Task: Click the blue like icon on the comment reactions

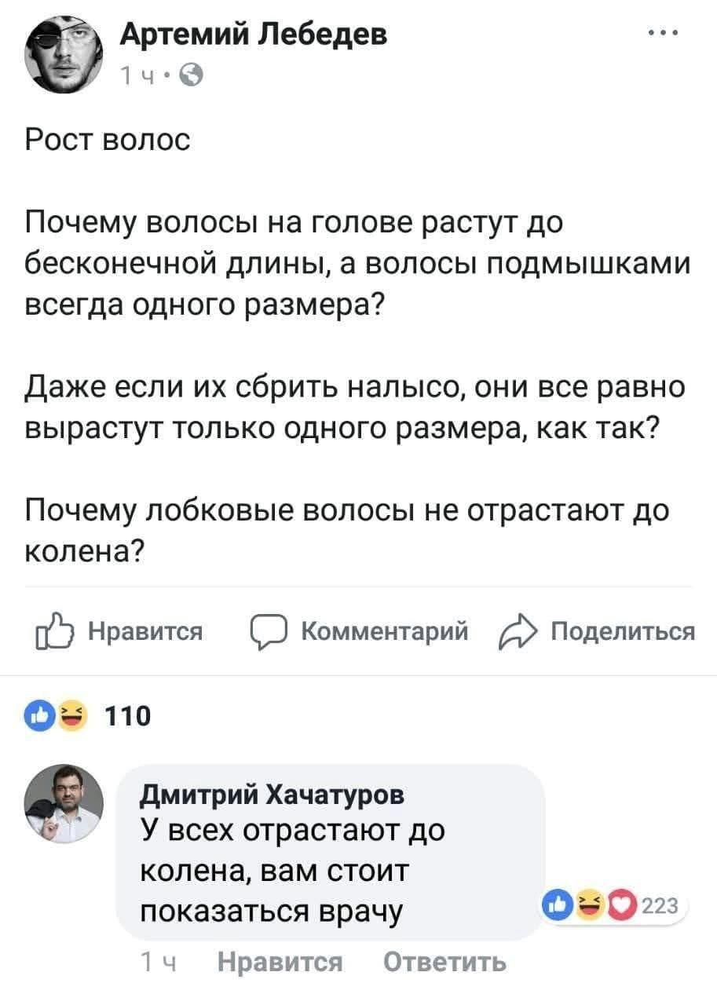Action: (559, 905)
